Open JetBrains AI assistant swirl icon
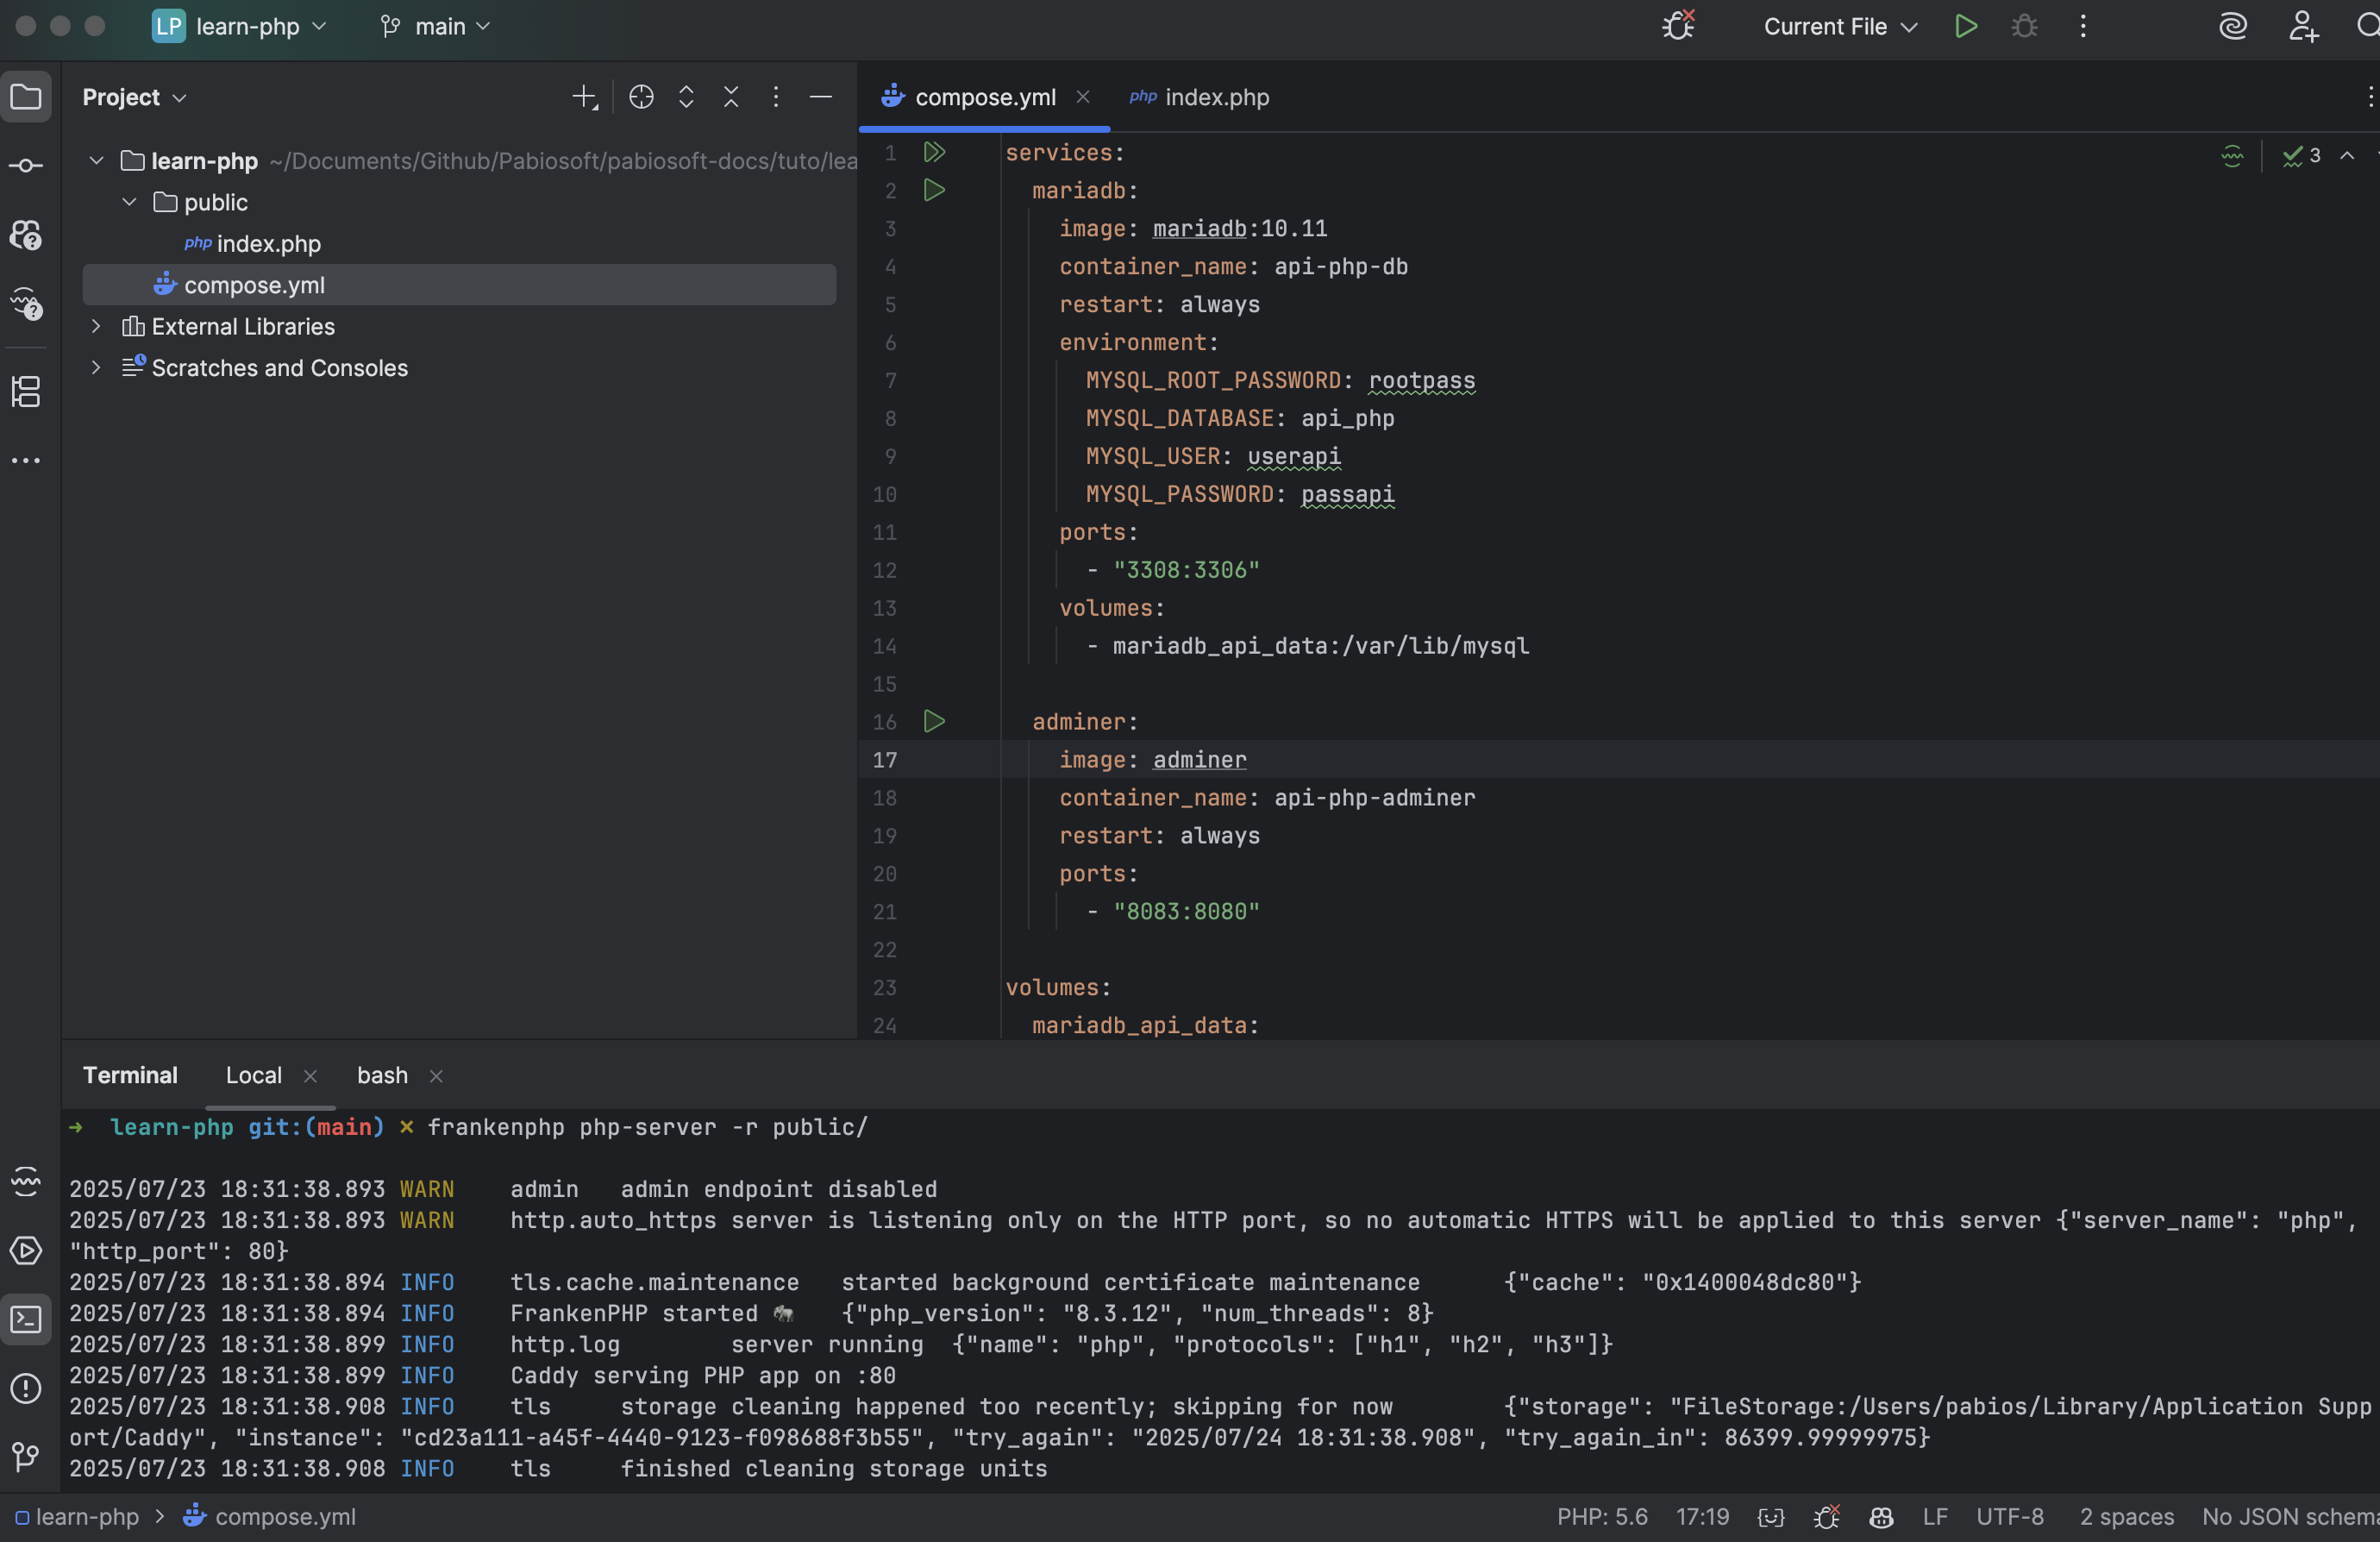The image size is (2380, 1542). click(x=2232, y=27)
